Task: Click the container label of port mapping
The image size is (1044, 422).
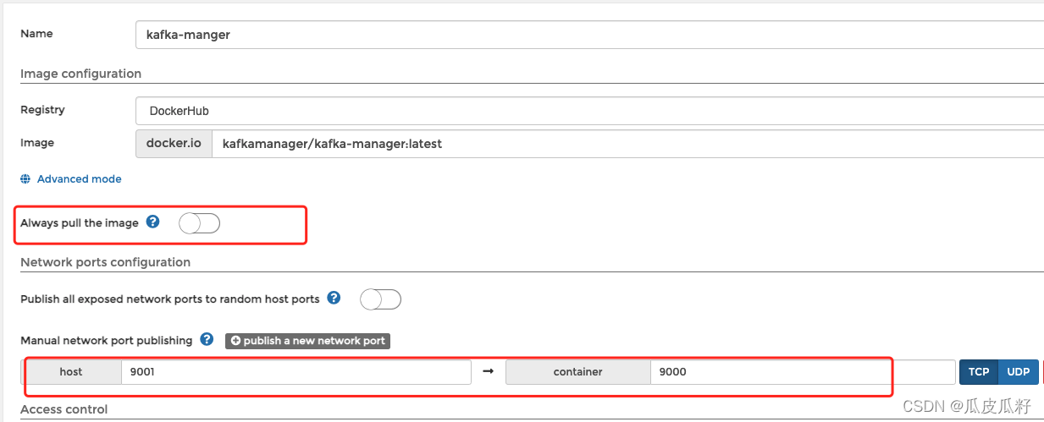Action: click(x=578, y=372)
